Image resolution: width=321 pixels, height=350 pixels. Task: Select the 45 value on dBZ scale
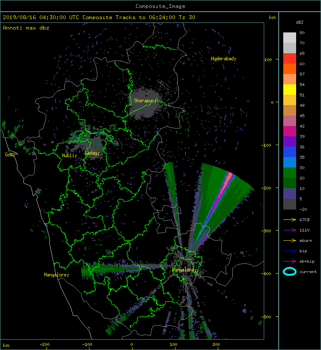pyautogui.click(x=302, y=116)
